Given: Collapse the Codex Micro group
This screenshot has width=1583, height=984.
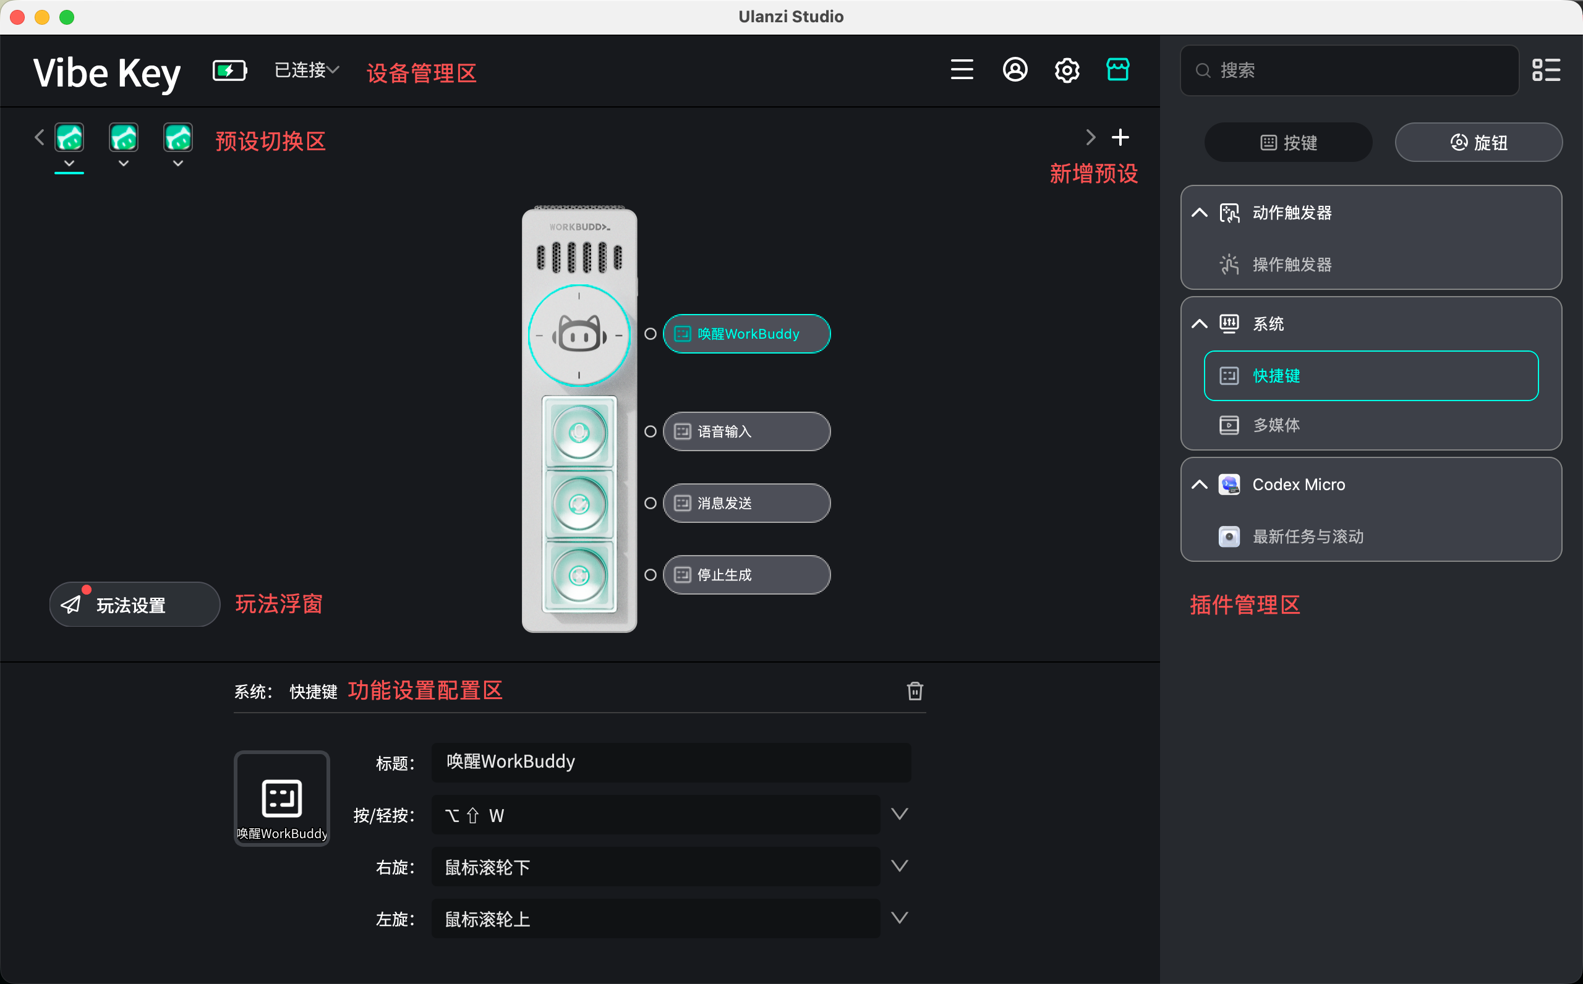Looking at the screenshot, I should click(1200, 485).
